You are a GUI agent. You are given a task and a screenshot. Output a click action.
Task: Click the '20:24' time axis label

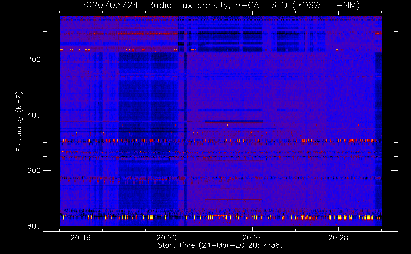click(252, 238)
